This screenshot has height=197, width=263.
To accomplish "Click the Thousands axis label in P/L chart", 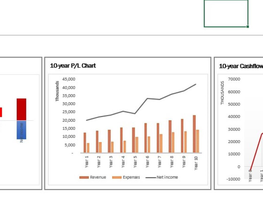I will pos(57,91).
